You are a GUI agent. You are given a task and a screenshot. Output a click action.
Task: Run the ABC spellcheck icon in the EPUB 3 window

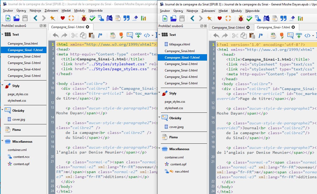click(x=249, y=18)
